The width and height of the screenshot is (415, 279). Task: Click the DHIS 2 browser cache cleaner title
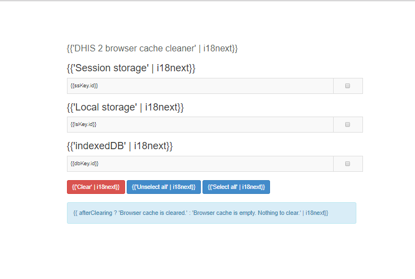pos(152,48)
